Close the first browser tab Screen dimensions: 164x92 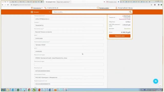8,2
